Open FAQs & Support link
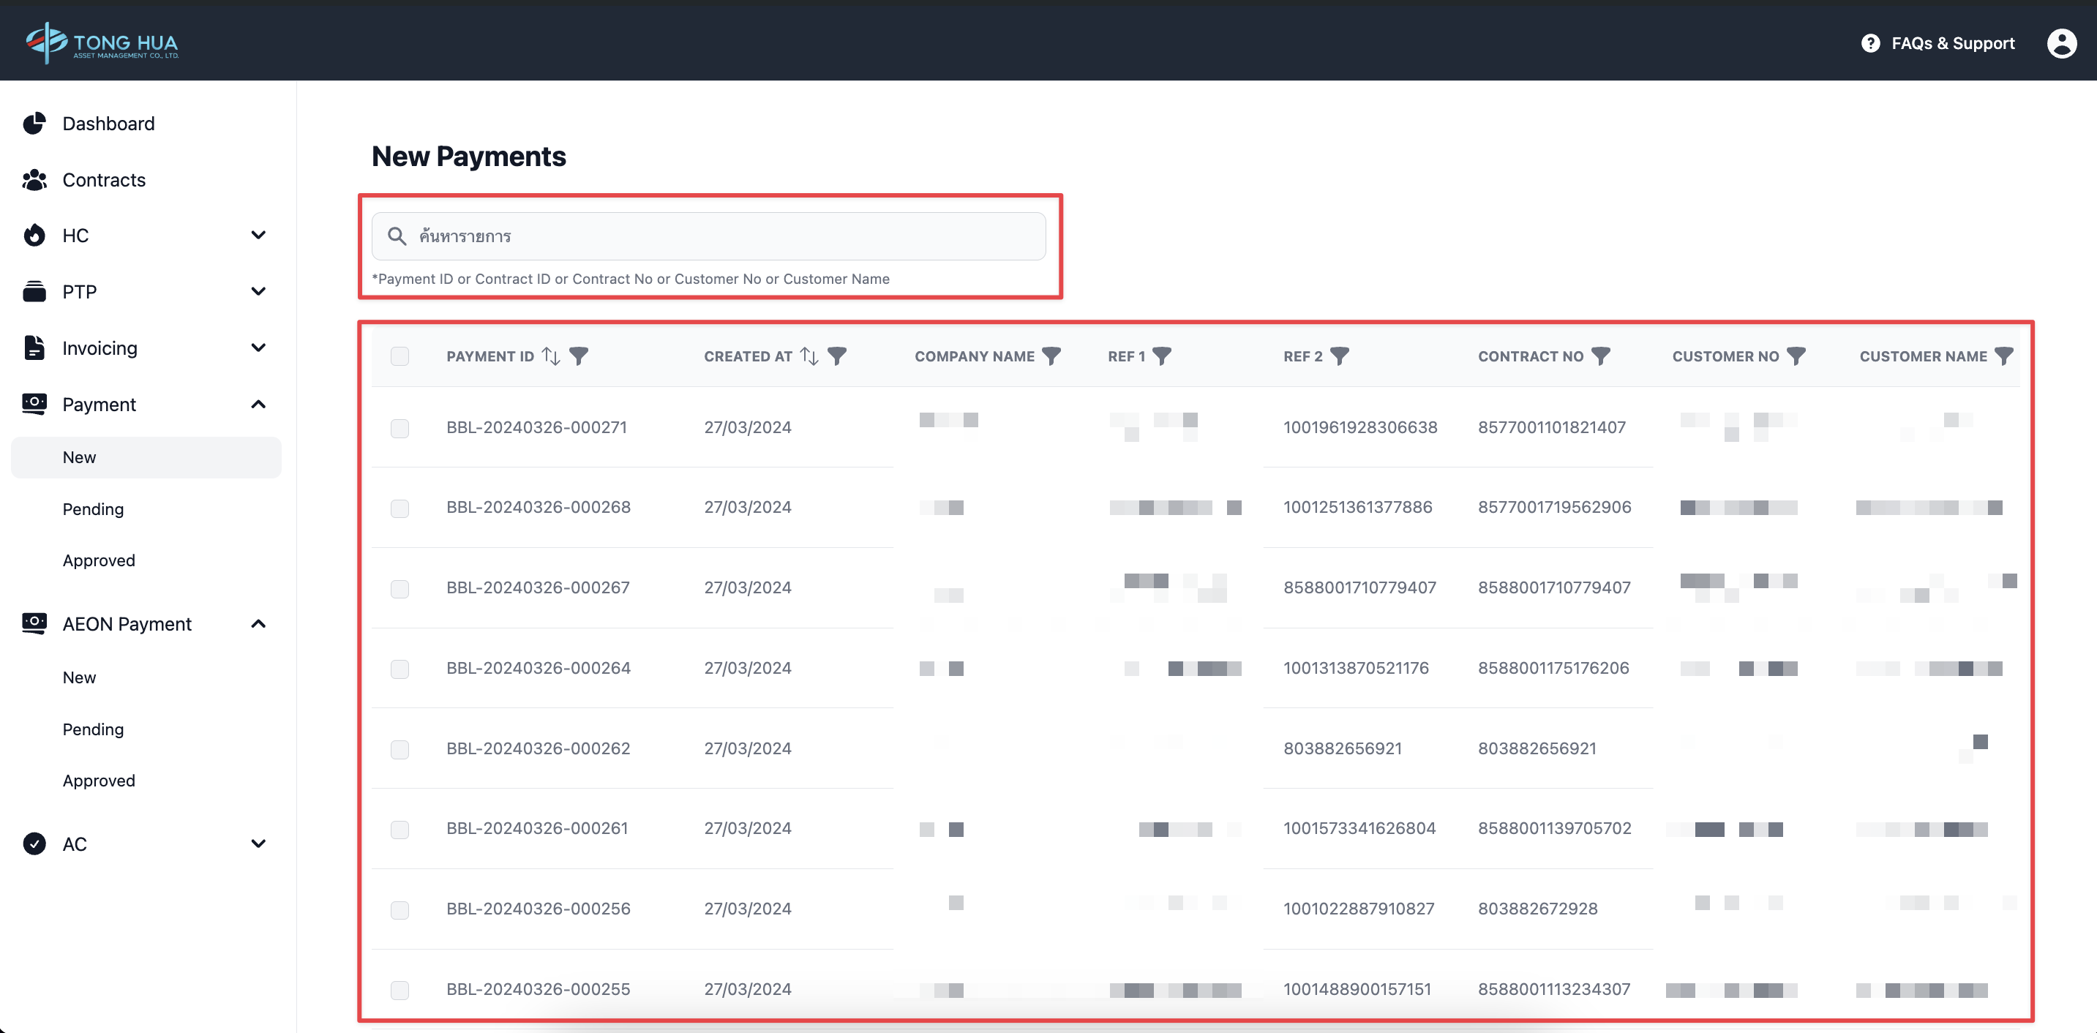 coord(1938,43)
